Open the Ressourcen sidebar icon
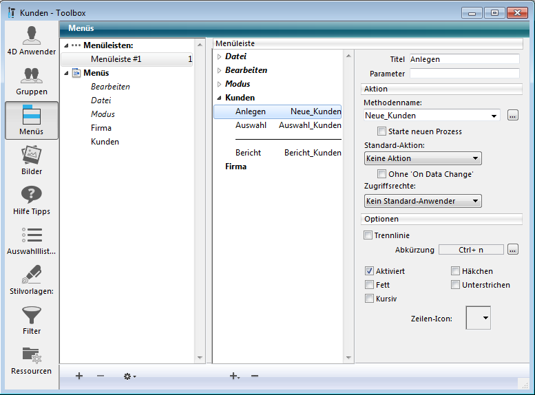Image resolution: width=535 pixels, height=395 pixels. pyautogui.click(x=31, y=360)
